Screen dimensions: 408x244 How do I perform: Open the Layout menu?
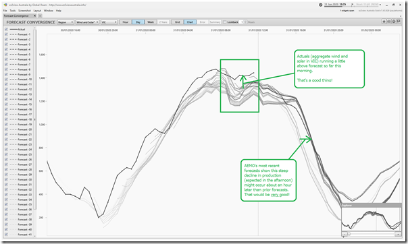37,11
